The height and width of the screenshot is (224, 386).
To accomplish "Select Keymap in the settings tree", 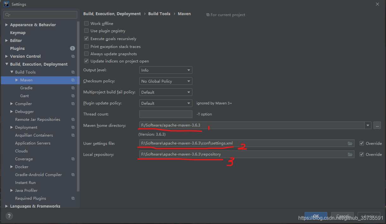I will point(18,32).
